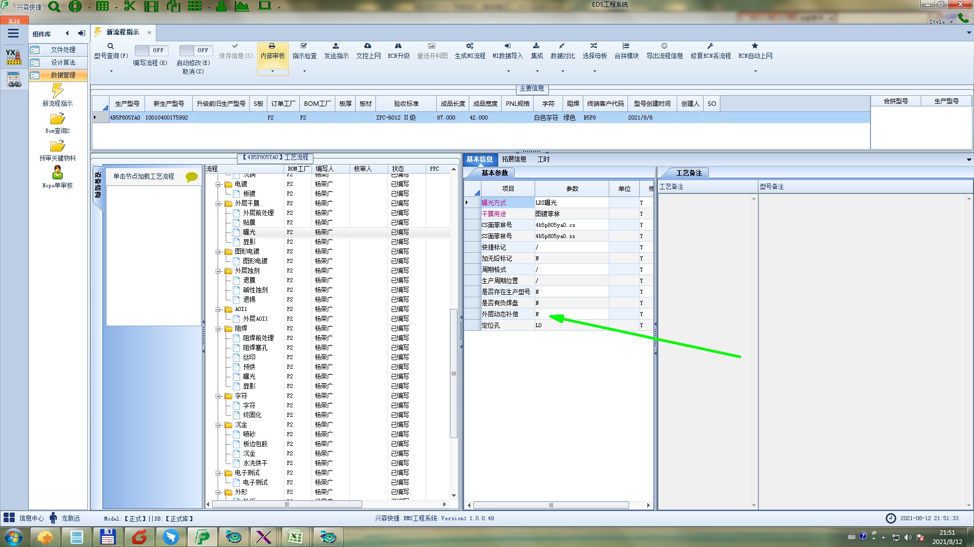The width and height of the screenshot is (974, 547).
Task: Collapse the 阻焊 folder node
Action: tap(218, 329)
